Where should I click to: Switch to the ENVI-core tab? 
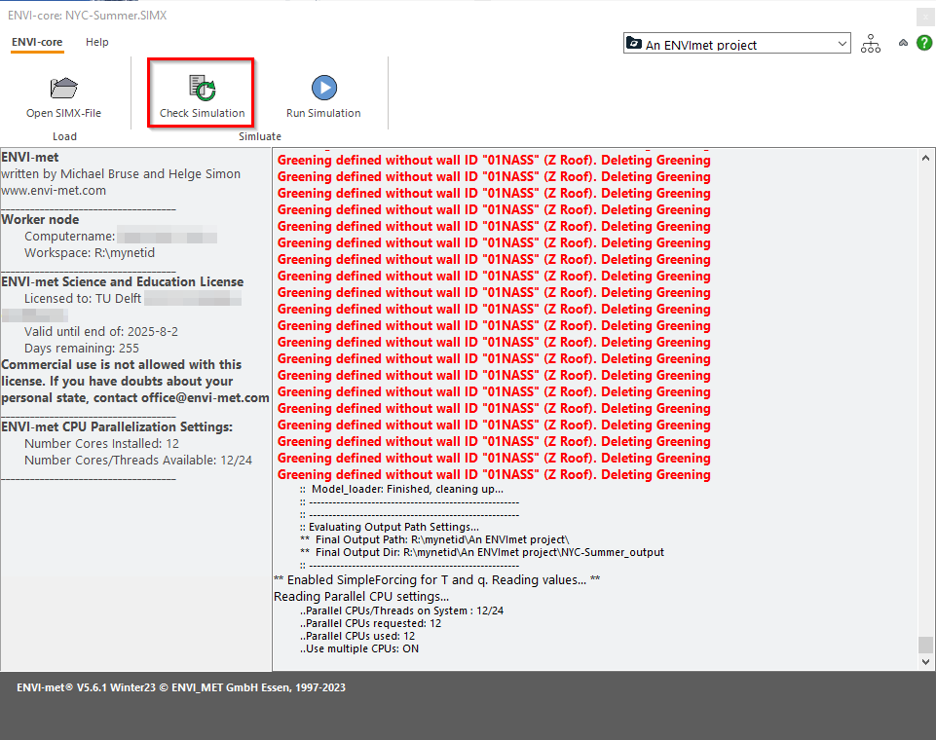(37, 42)
